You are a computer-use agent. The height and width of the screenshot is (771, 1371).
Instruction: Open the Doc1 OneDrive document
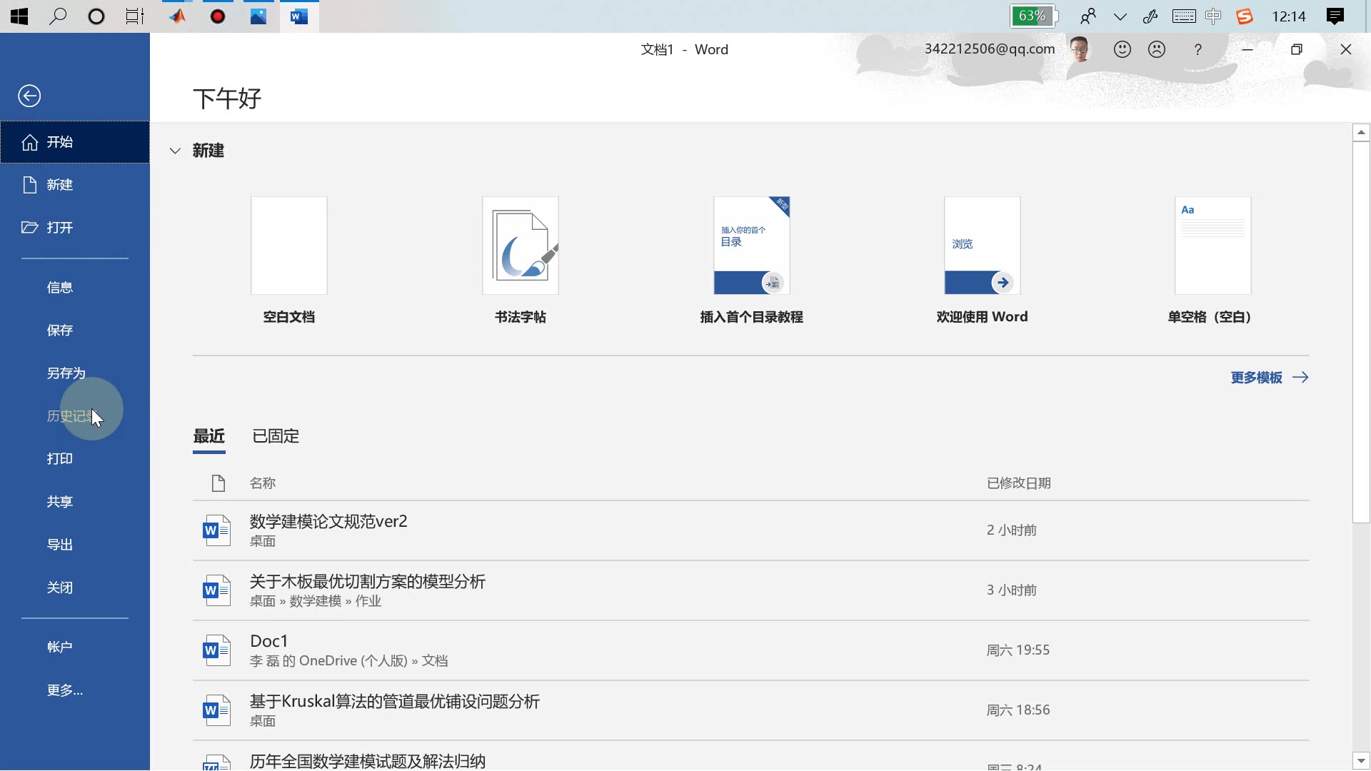(750, 650)
